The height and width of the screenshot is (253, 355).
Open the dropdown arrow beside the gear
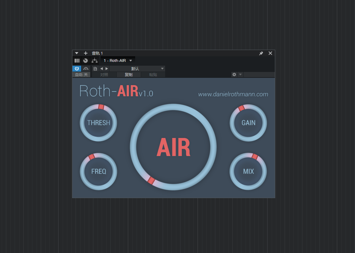pos(240,74)
